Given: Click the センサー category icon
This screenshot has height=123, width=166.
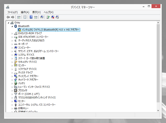Looking at the screenshot, I should (x=16, y=65).
